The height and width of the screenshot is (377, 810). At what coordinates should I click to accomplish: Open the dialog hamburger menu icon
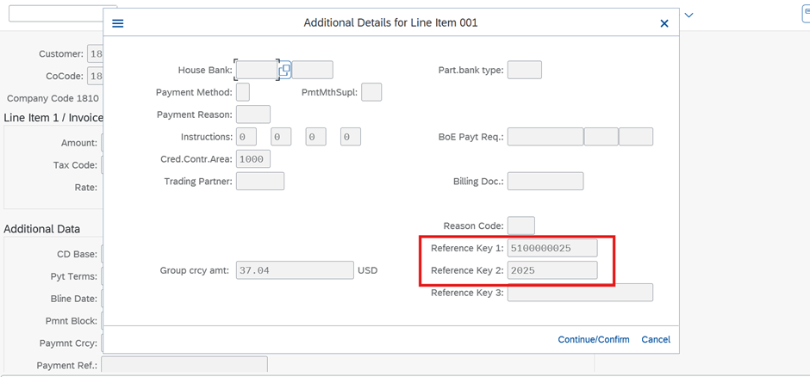(x=118, y=23)
